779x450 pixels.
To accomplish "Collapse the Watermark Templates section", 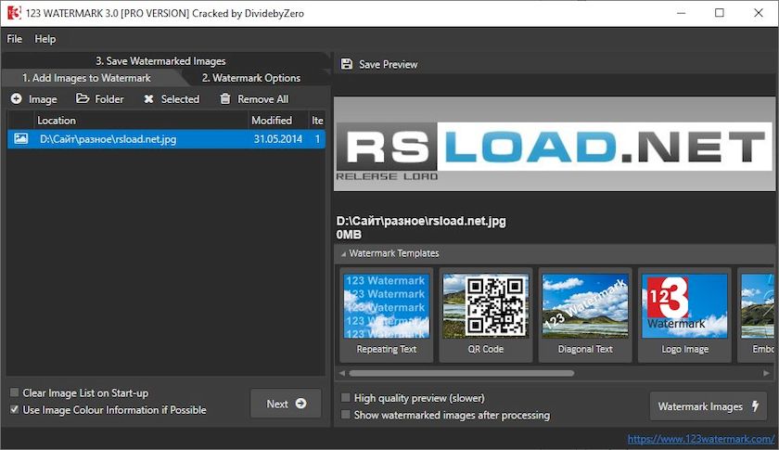I will [343, 253].
